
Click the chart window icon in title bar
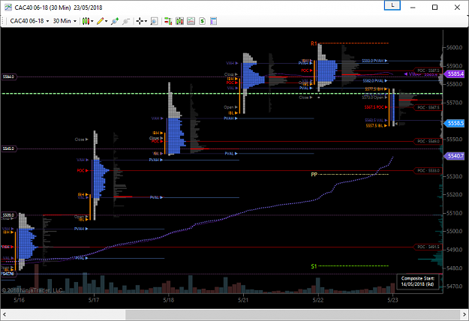(8, 7)
